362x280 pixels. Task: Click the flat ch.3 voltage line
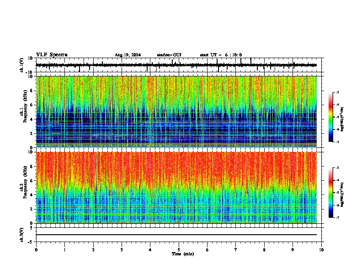point(176,235)
